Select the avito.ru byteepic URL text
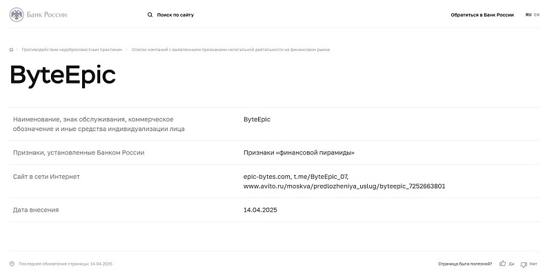Image resolution: width=552 pixels, height=276 pixels. pyautogui.click(x=344, y=186)
